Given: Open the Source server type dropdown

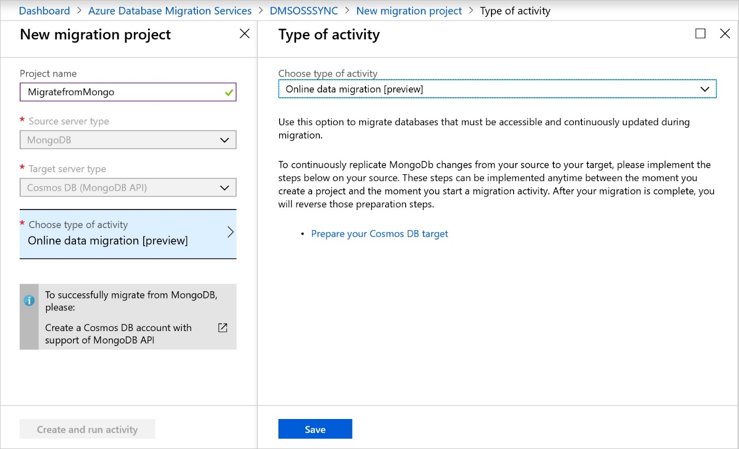Looking at the screenshot, I should pyautogui.click(x=128, y=140).
